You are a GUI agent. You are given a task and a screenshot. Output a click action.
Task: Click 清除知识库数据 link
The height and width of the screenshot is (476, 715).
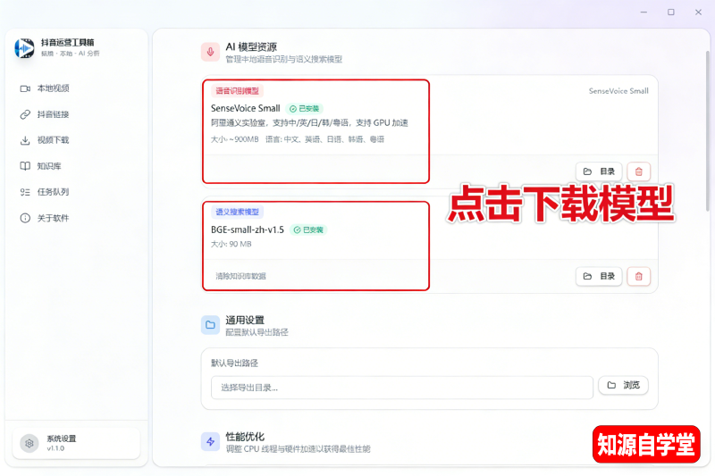240,277
